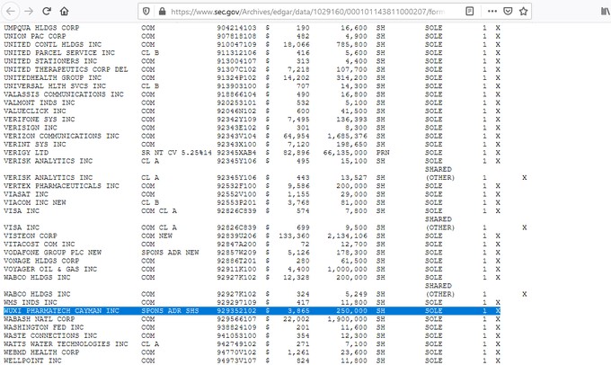Click value 82,896 in Verigy row
Image resolution: width=611 pixels, height=365 pixels.
pos(297,153)
